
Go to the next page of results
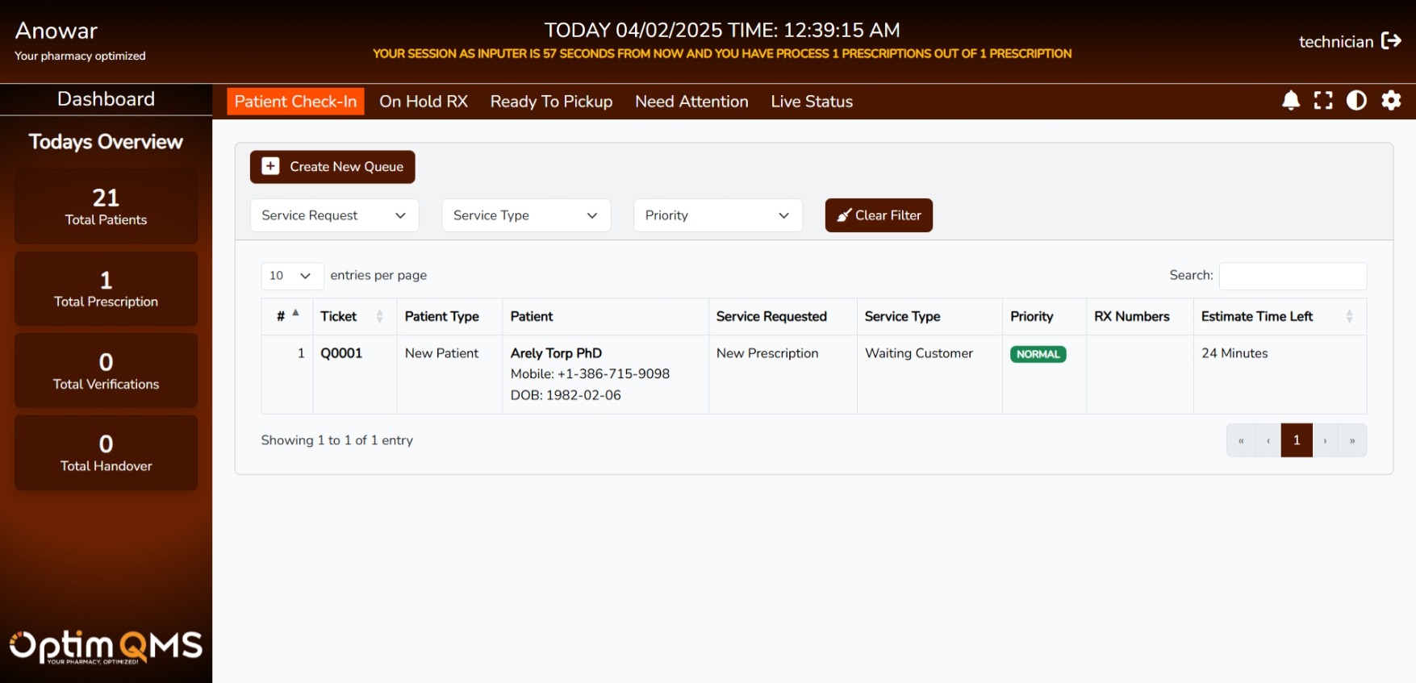(x=1325, y=440)
